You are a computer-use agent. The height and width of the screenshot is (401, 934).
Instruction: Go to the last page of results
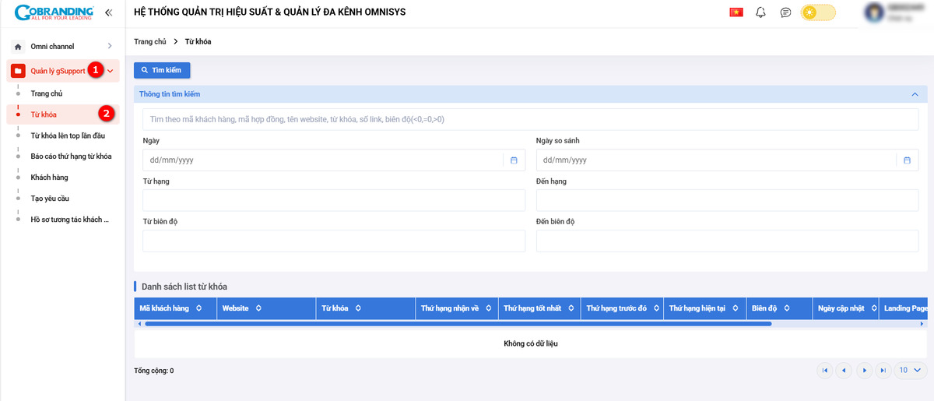(x=883, y=371)
